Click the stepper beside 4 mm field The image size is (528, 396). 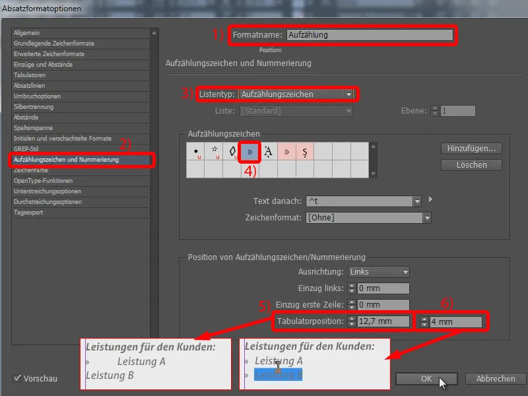point(424,322)
